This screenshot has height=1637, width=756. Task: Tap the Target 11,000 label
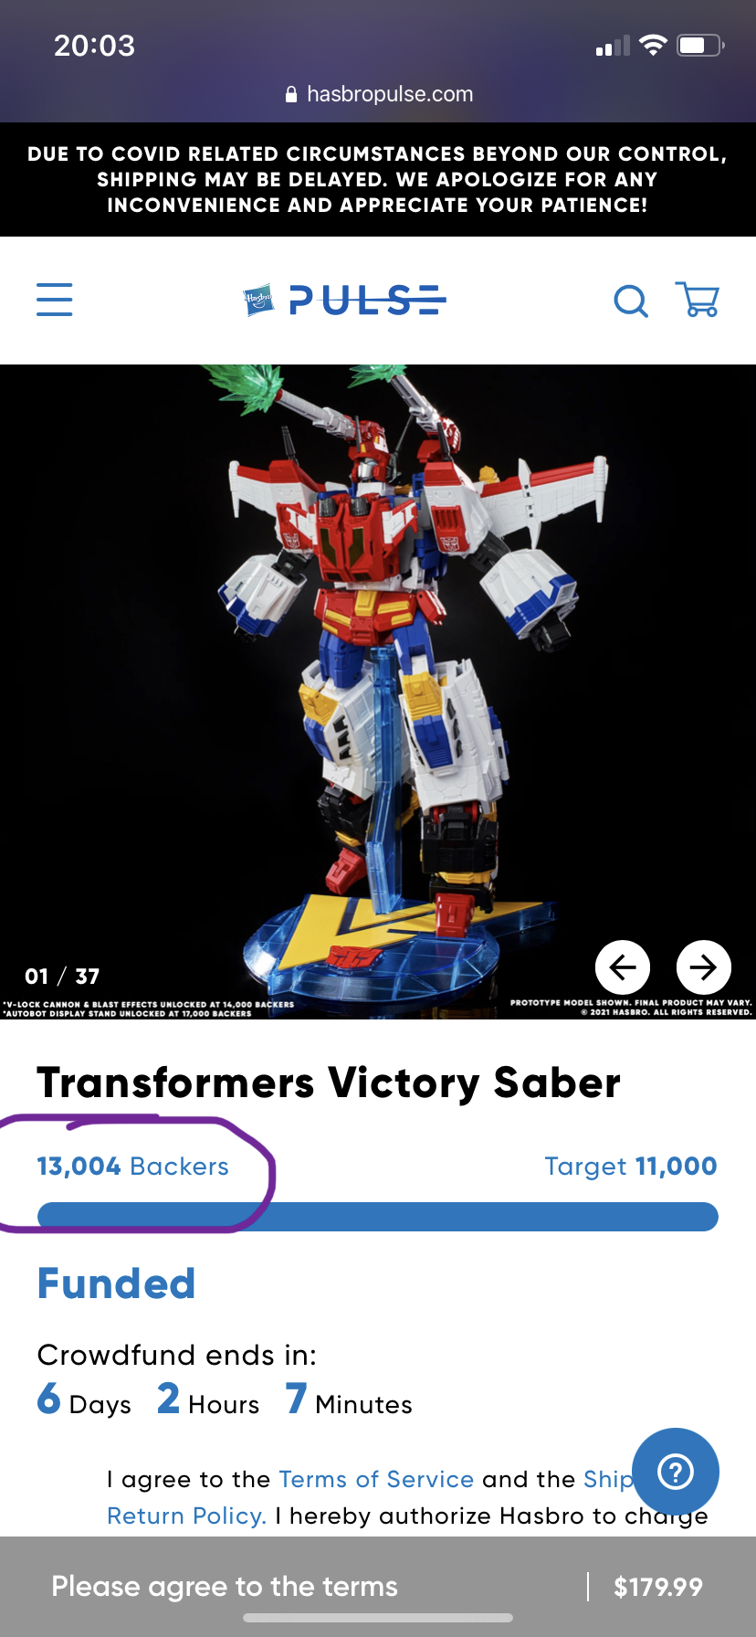[631, 1167]
